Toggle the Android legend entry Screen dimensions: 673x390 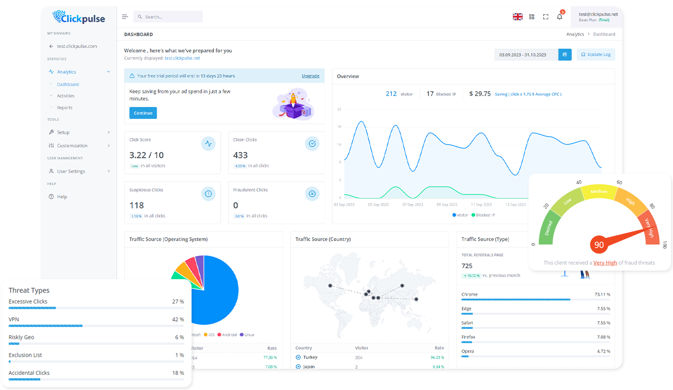point(227,334)
